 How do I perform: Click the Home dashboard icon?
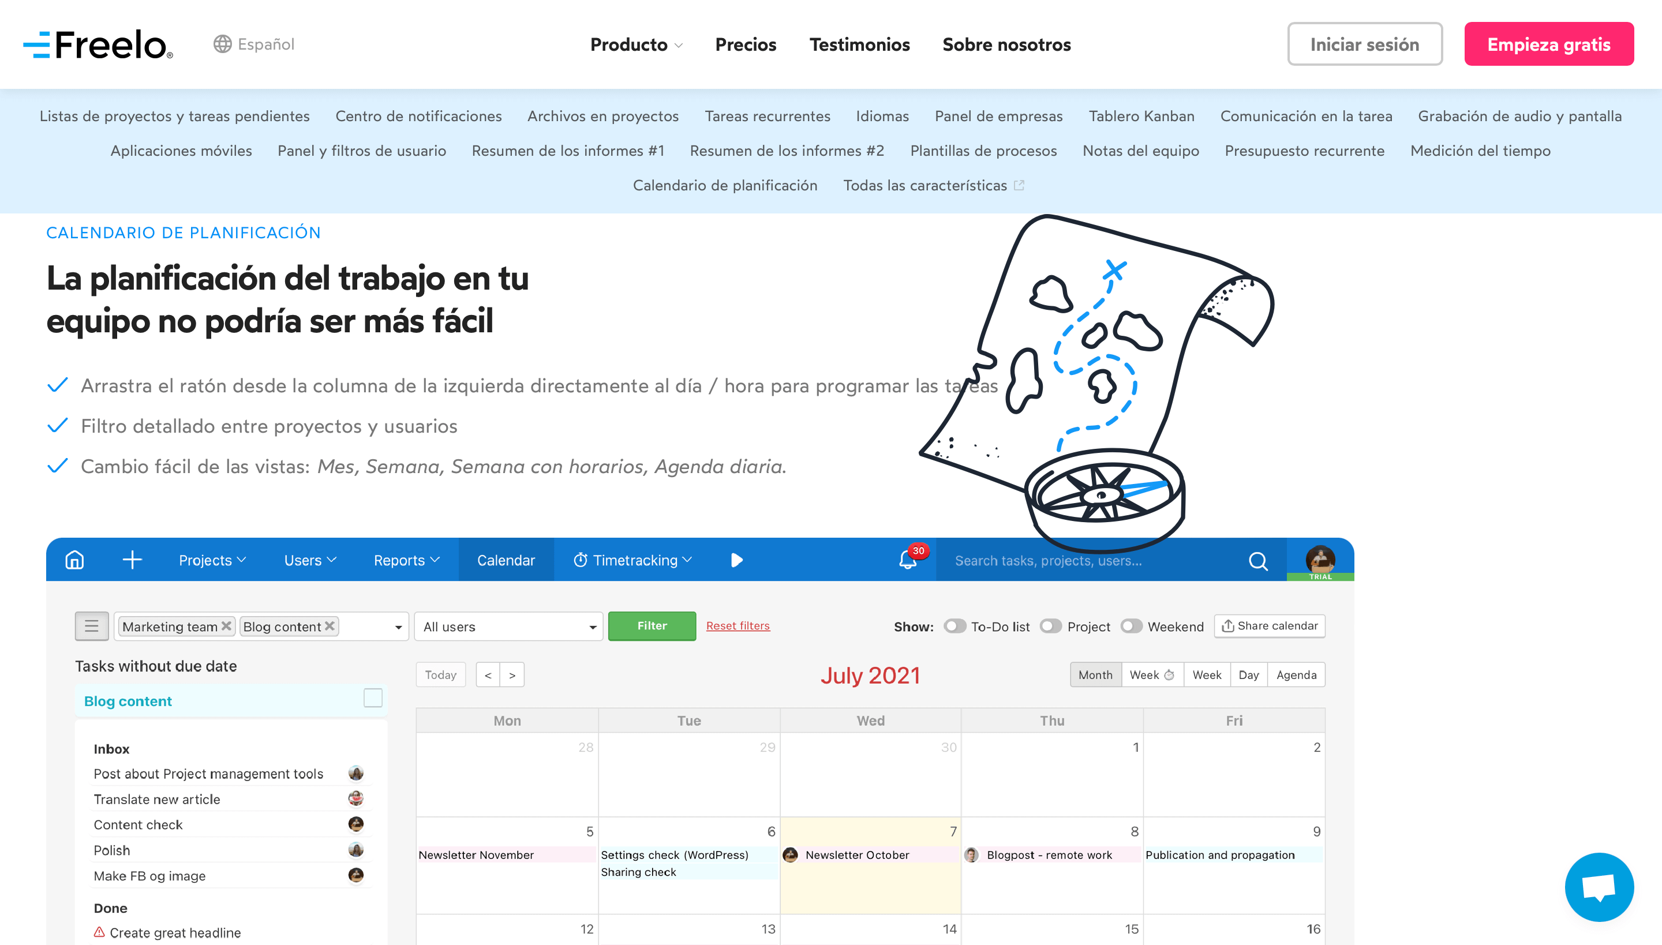76,559
